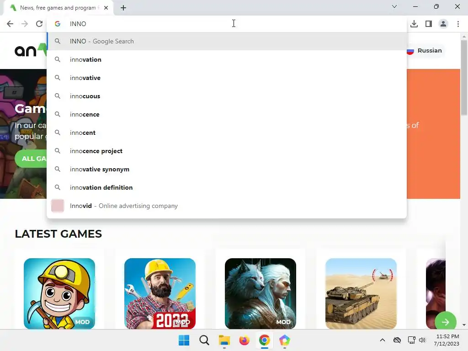468x351 pixels.
Task: Select the innovation definition suggestion
Action: tap(227, 187)
